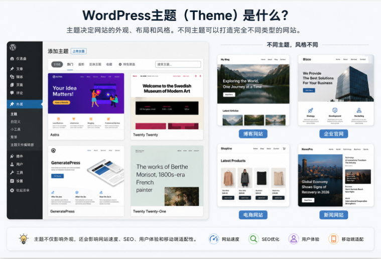Select the 用户体验 person icon
Viewport: 381px width, 259px height.
(294, 239)
